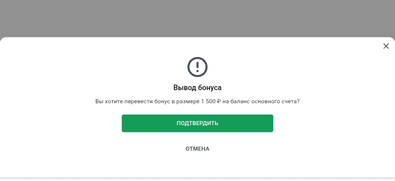Click the attention icon in the dialog

(x=197, y=67)
